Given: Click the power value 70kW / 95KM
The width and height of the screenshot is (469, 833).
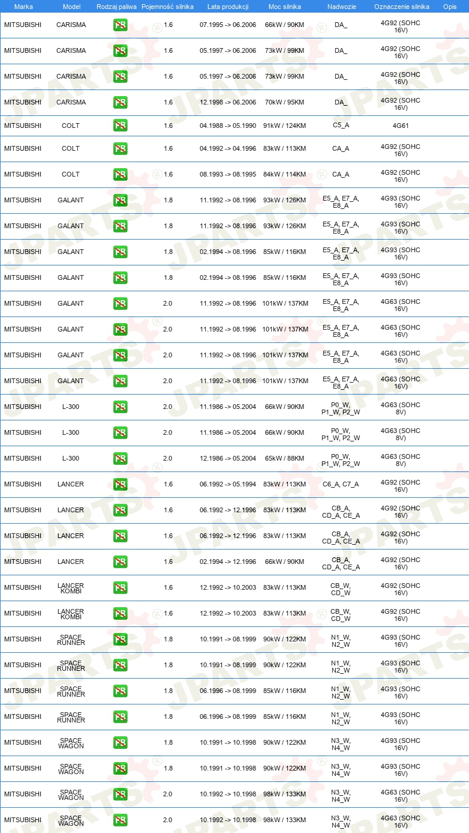Looking at the screenshot, I should click(285, 103).
